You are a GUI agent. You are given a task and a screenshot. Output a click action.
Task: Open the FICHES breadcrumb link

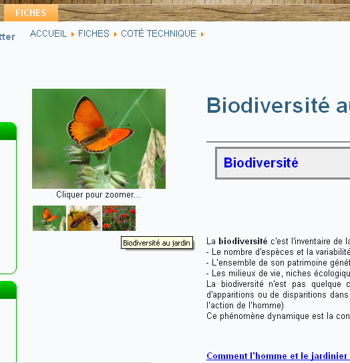click(94, 34)
